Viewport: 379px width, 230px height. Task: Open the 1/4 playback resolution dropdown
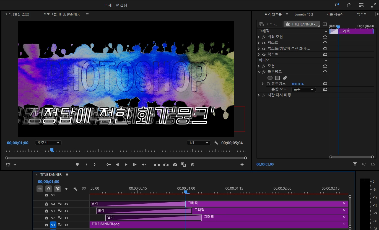pos(199,143)
